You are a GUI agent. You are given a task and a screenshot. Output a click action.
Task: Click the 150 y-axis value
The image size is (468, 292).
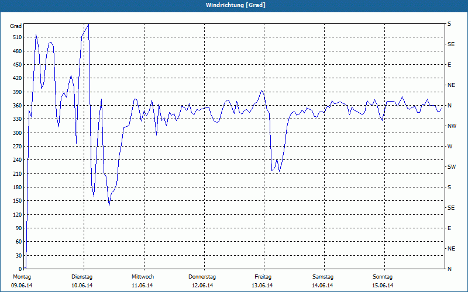click(18, 200)
